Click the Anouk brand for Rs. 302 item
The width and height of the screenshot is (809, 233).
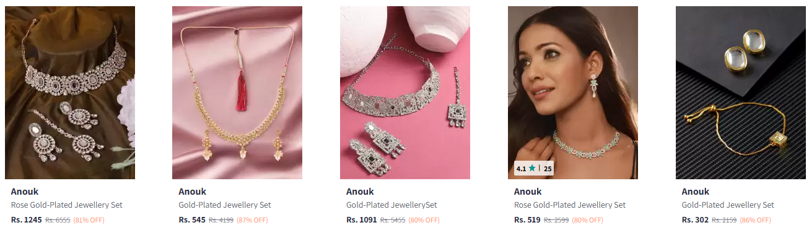tap(696, 192)
